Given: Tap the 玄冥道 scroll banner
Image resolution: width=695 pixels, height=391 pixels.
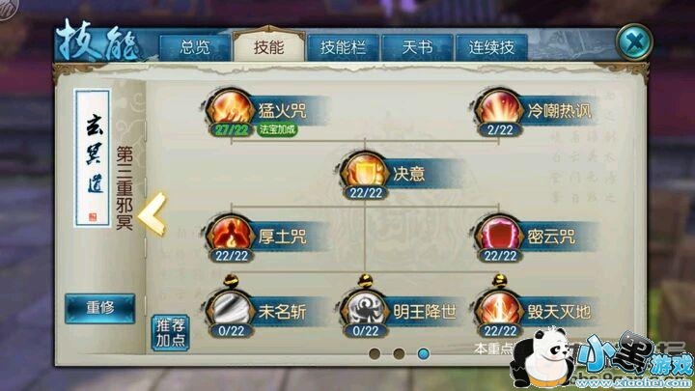Looking at the screenshot, I should [x=93, y=157].
